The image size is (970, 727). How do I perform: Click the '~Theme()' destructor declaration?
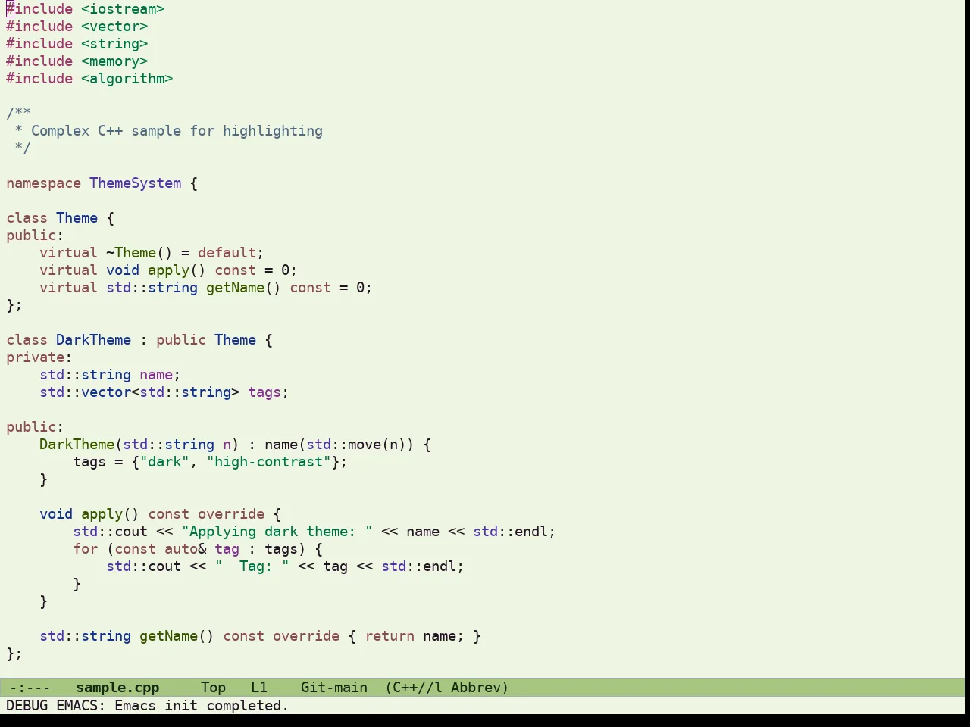(x=139, y=253)
